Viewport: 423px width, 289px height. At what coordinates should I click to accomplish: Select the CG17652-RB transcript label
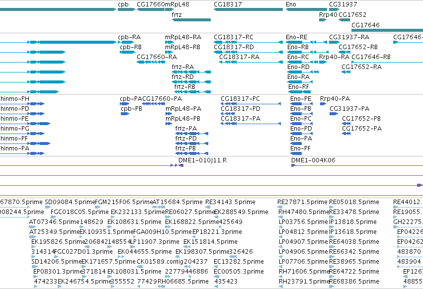click(358, 47)
